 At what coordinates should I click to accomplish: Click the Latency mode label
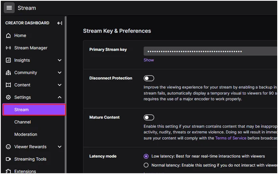click(x=103, y=156)
